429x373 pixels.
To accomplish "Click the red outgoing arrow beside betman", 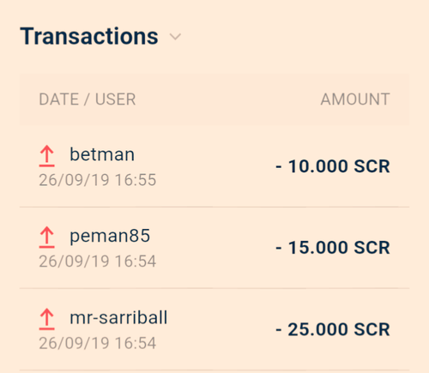I will [47, 156].
